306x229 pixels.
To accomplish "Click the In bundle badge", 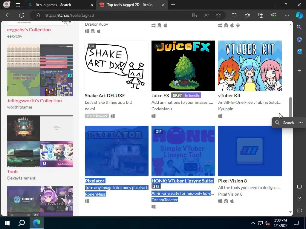I will (x=192, y=95).
